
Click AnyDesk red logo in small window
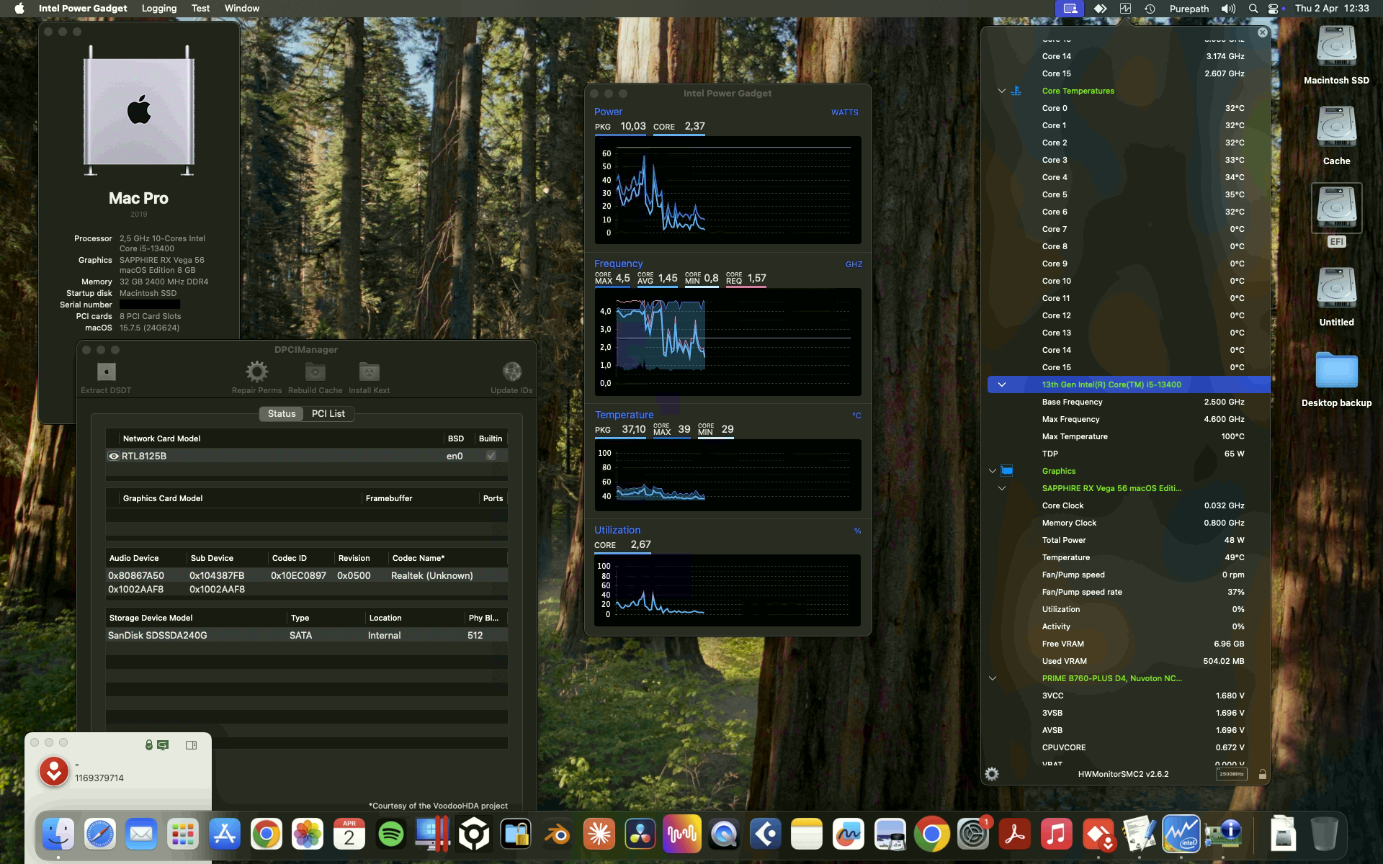click(x=54, y=771)
